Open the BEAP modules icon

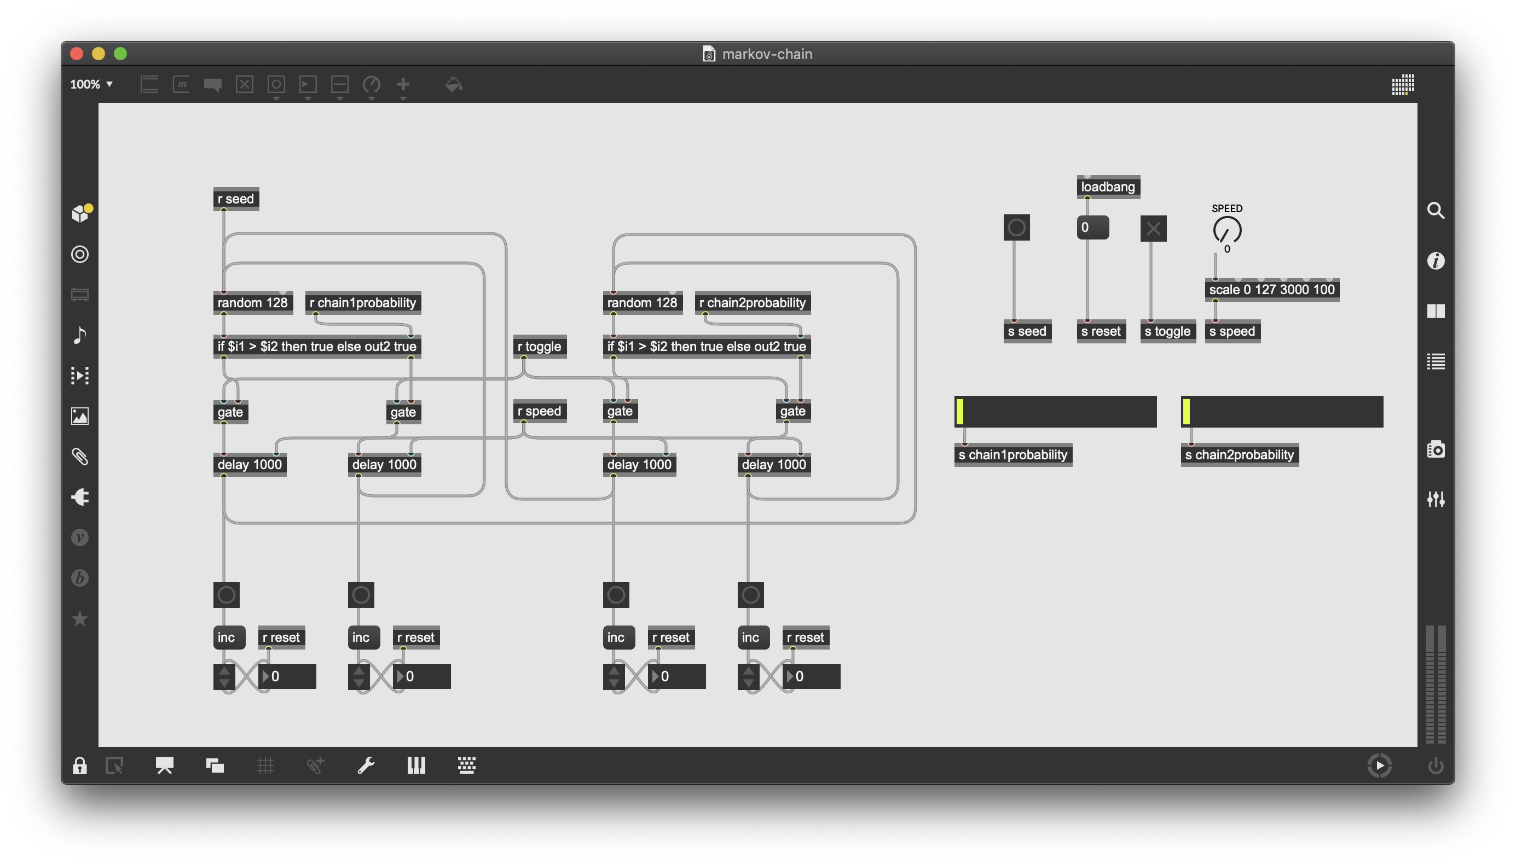[x=80, y=577]
